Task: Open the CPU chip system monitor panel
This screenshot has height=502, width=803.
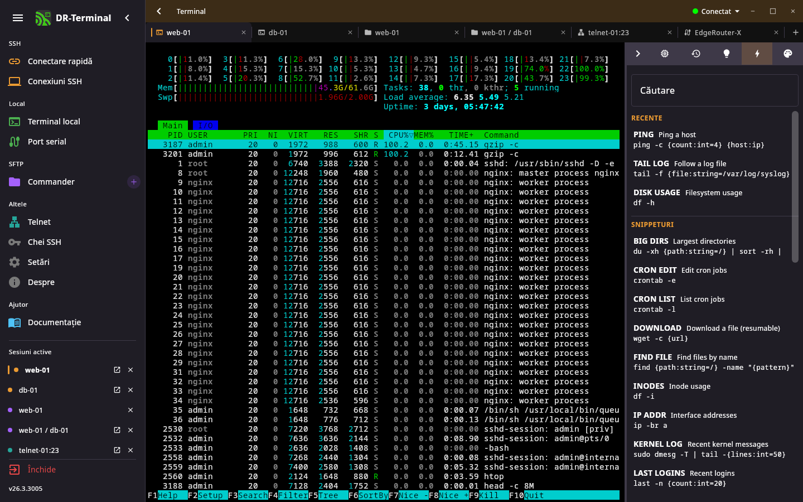Action: (665, 54)
